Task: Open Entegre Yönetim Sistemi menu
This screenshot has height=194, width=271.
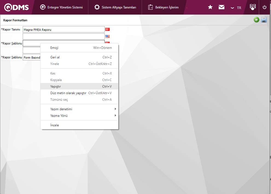Action: click(x=61, y=7)
